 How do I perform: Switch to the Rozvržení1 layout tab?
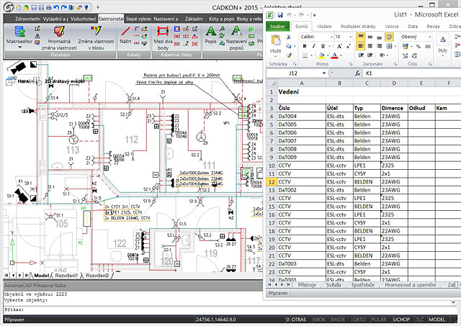66,276
